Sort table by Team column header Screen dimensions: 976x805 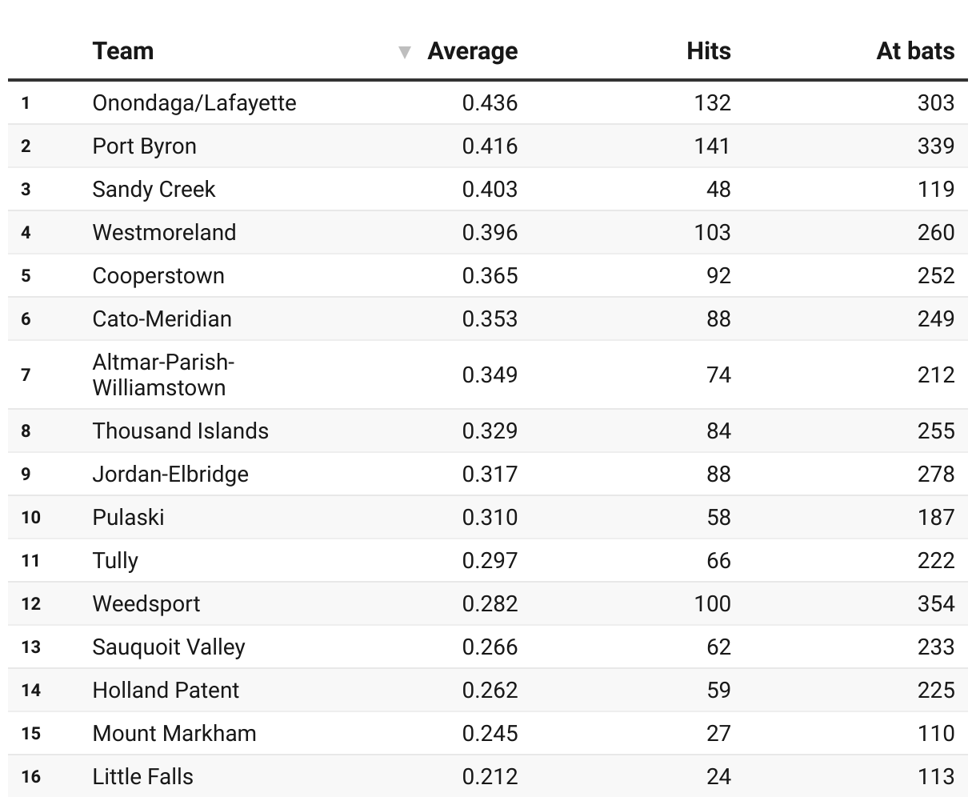coord(122,51)
